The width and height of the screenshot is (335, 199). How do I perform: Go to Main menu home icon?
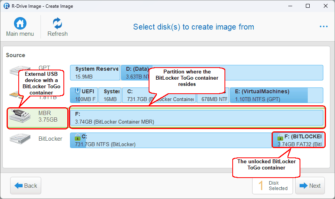click(x=20, y=23)
